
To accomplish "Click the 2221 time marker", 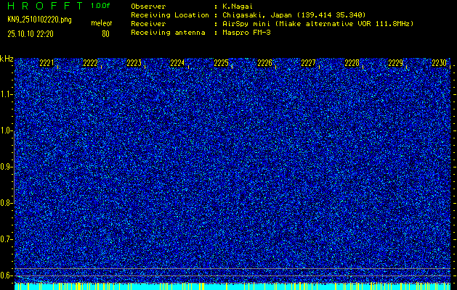I will [x=46, y=64].
